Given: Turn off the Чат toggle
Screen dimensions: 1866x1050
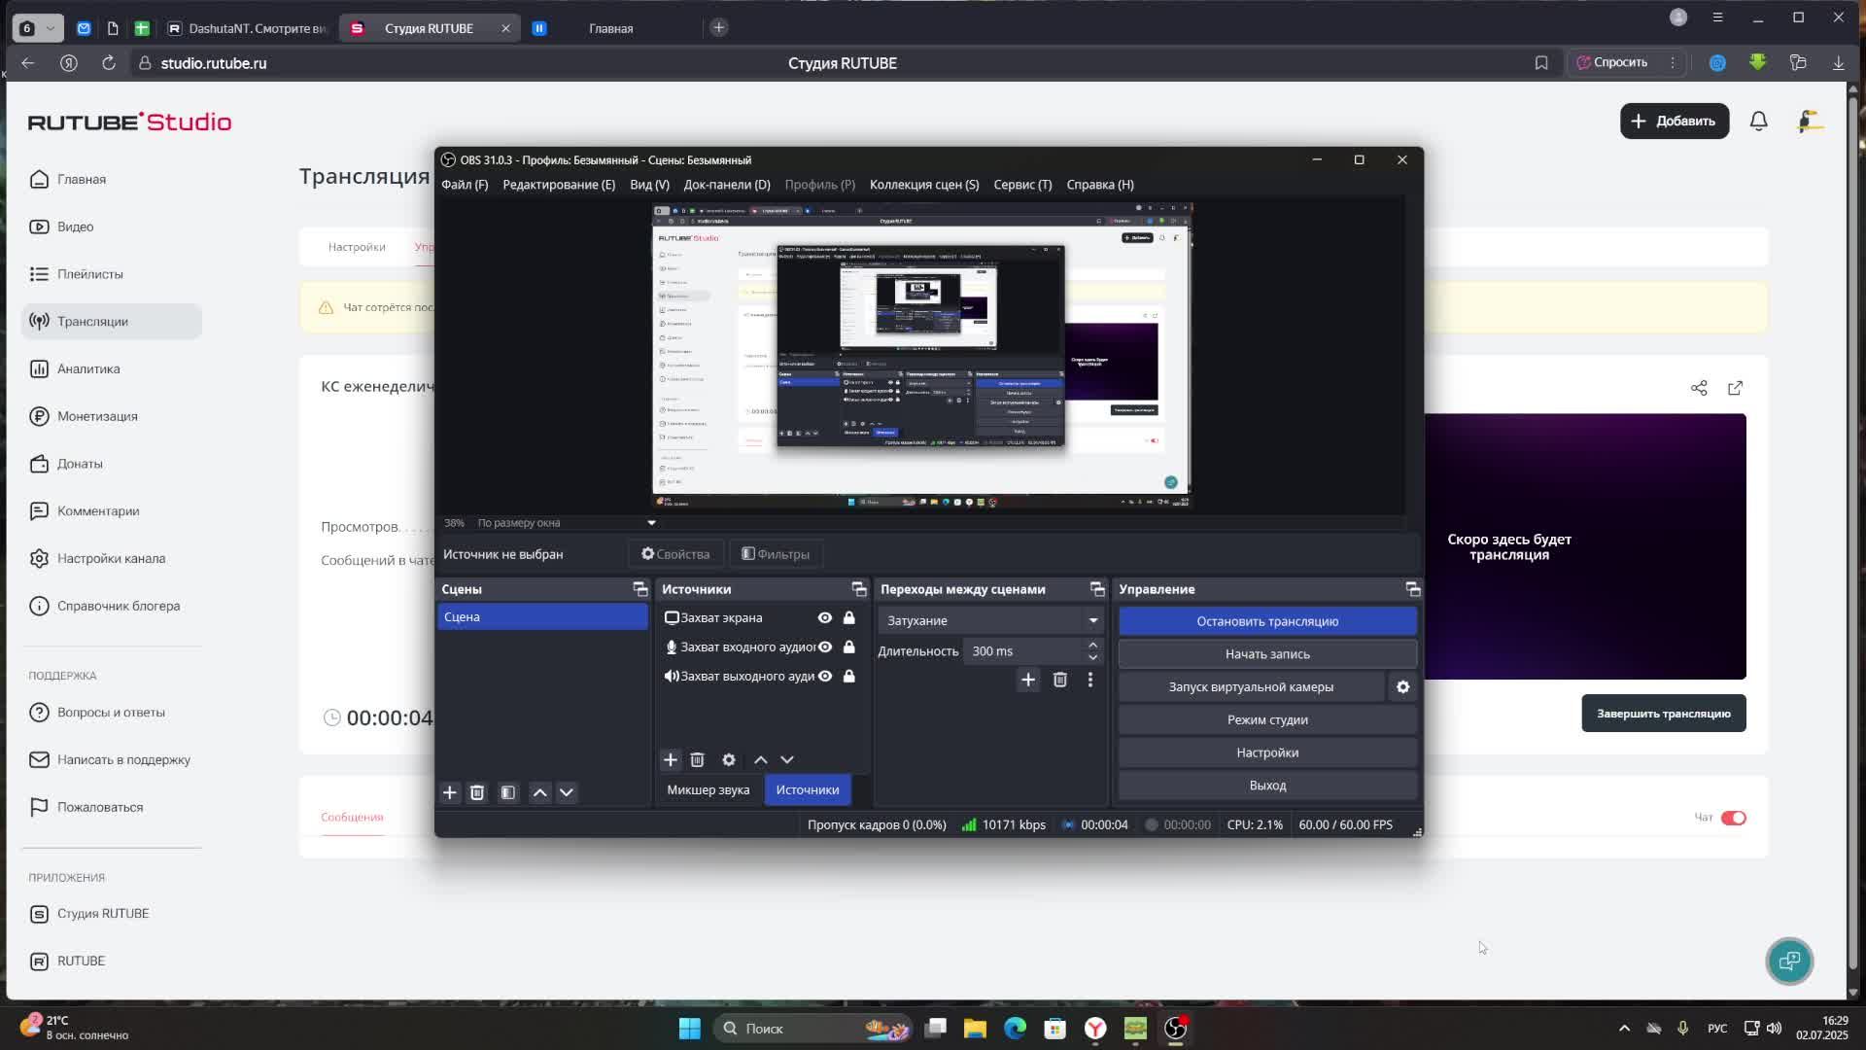Looking at the screenshot, I should (1733, 818).
